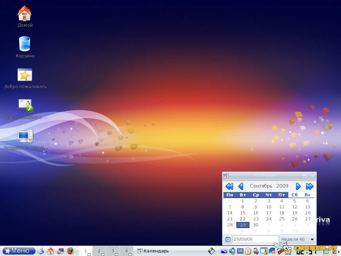The height and width of the screenshot is (256, 341).
Task: Click the speaker volume icon in tray
Action: click(x=232, y=251)
